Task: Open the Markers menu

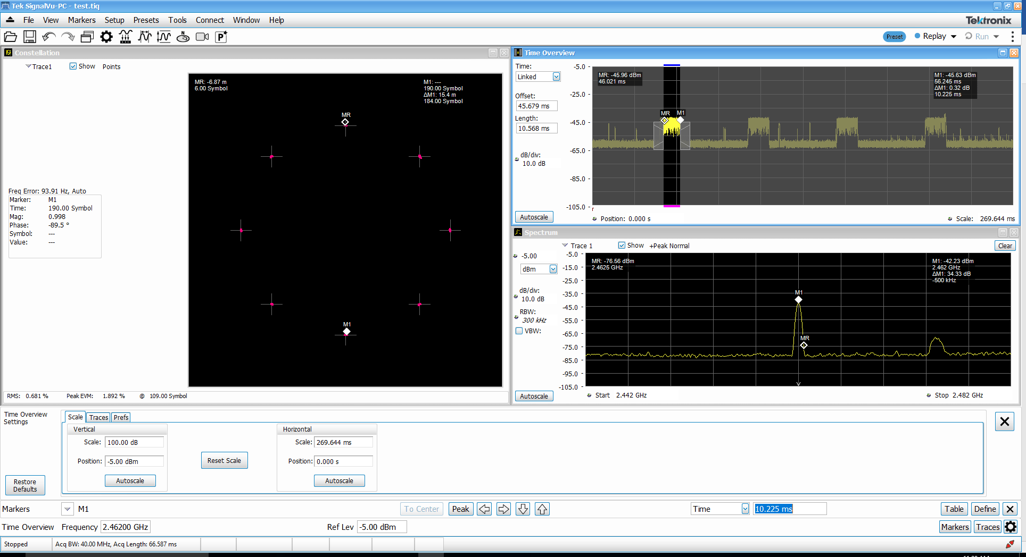Action: (x=81, y=20)
